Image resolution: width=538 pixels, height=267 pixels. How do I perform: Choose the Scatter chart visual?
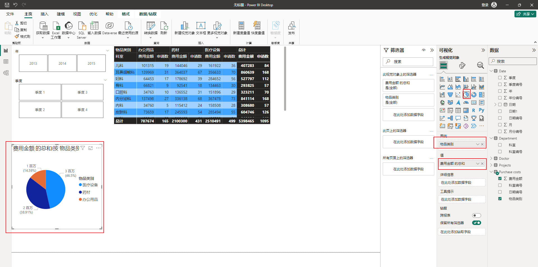pyautogui.click(x=458, y=95)
